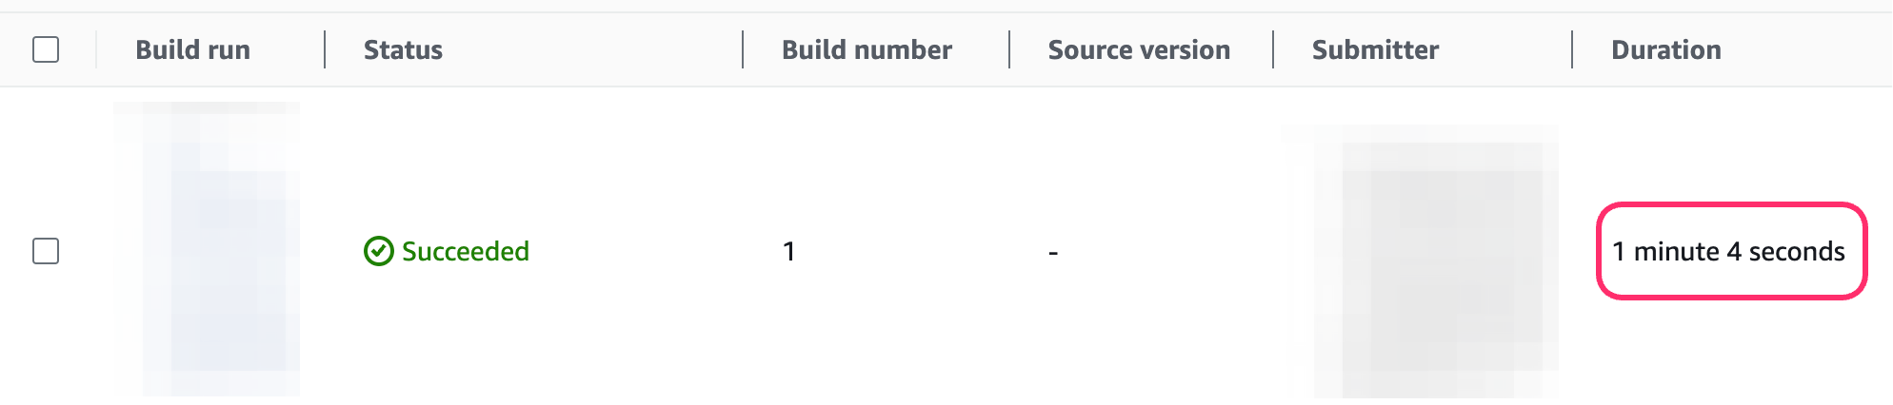Click the 1 minute 4 seconds duration
Image resolution: width=1893 pixels, height=405 pixels.
pos(1728,251)
